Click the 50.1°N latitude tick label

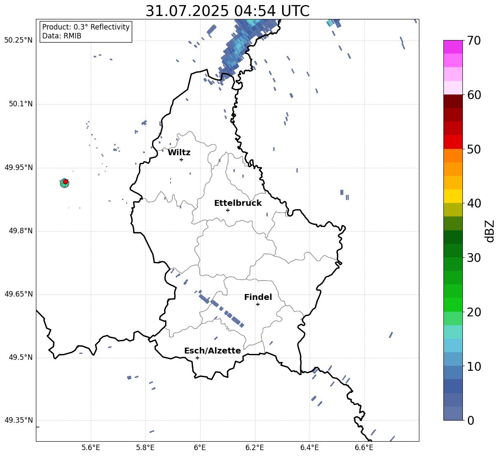tap(21, 104)
